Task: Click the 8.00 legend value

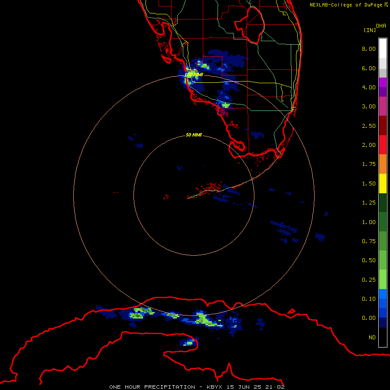Action: tap(369, 49)
